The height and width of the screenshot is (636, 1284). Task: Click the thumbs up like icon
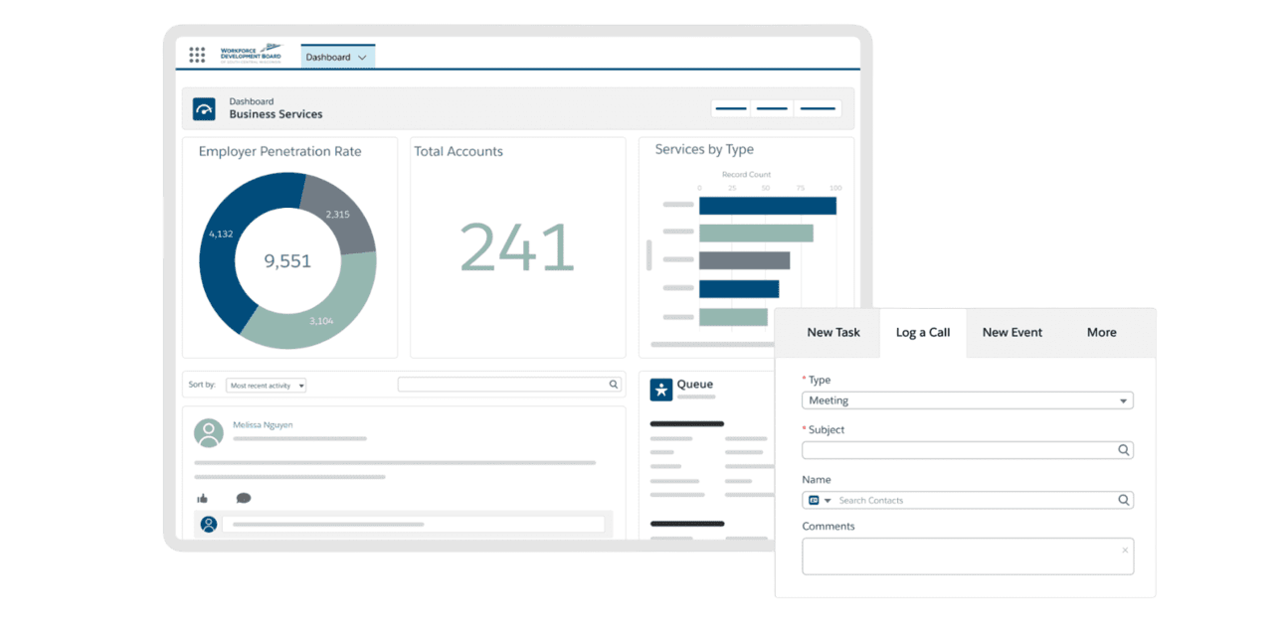203,498
